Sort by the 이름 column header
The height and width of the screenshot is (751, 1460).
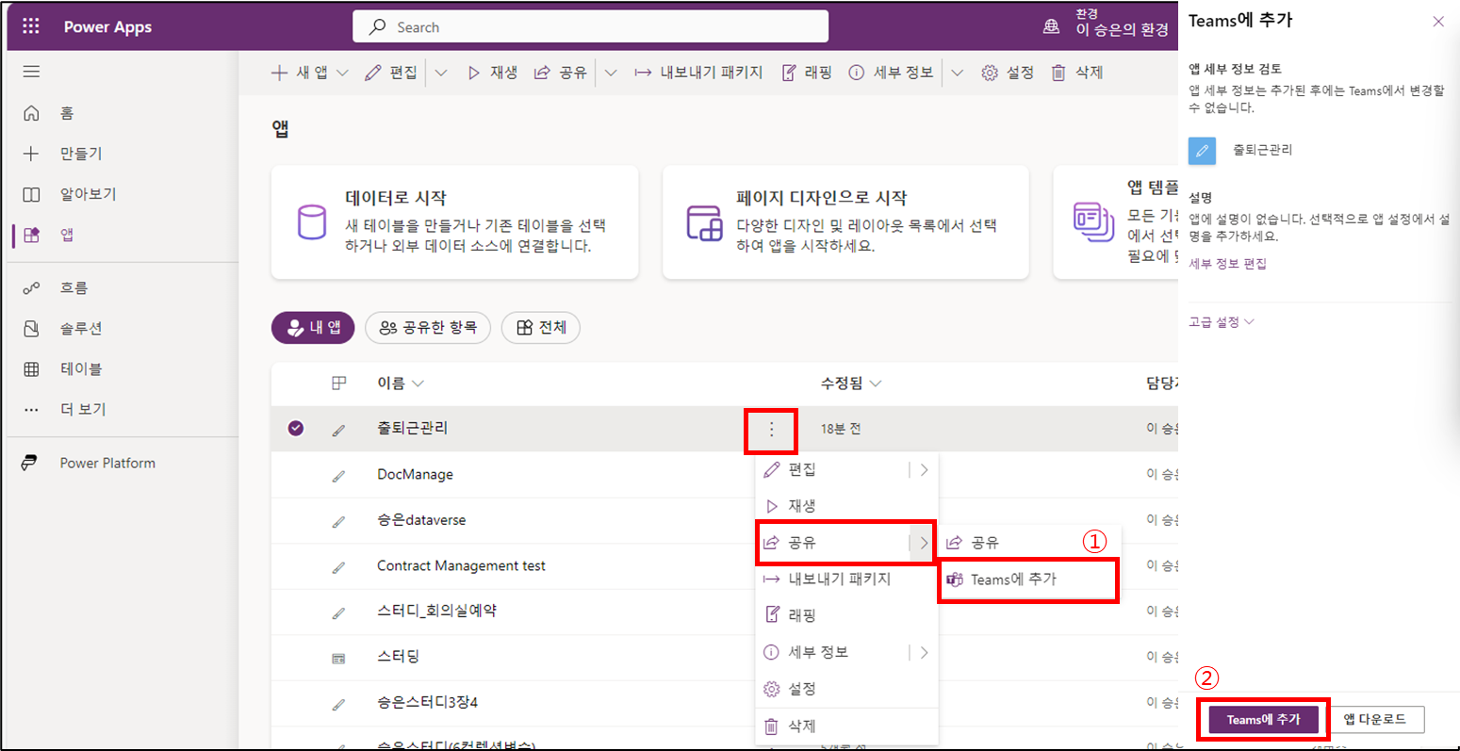tap(401, 384)
